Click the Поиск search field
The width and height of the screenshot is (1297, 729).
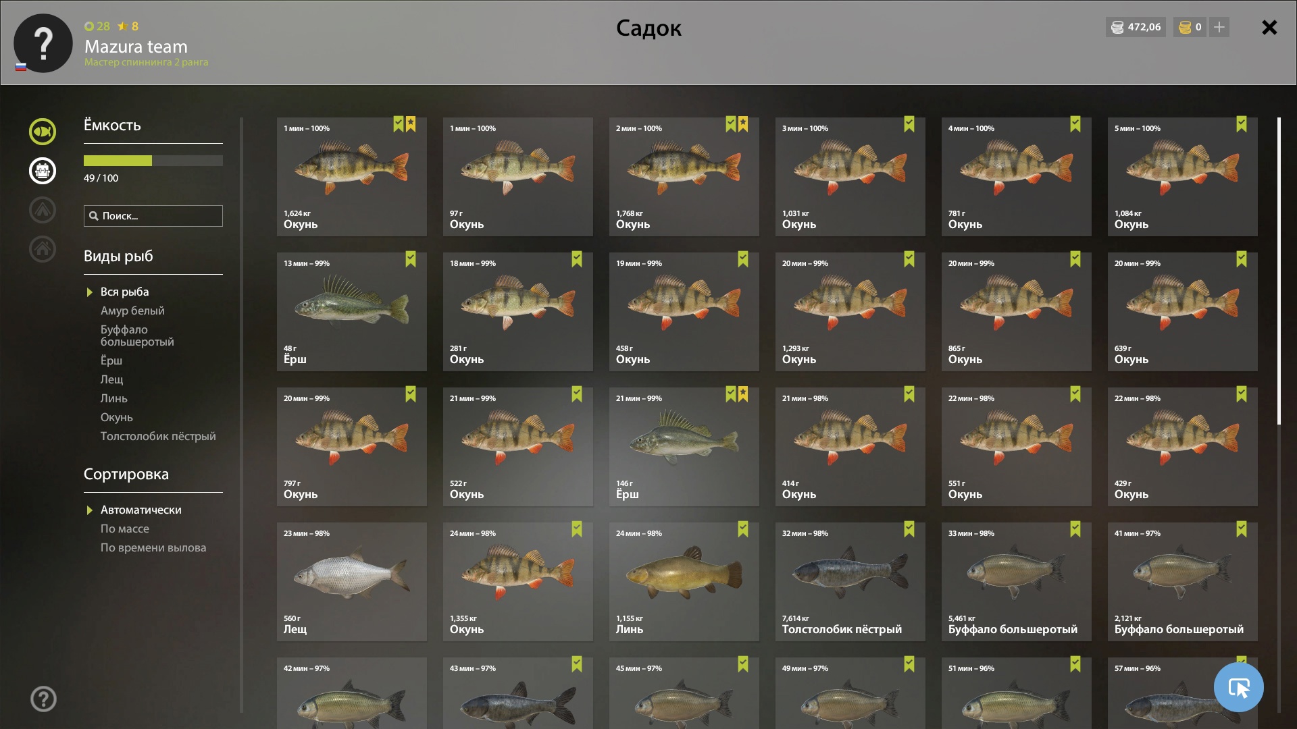pos(153,216)
